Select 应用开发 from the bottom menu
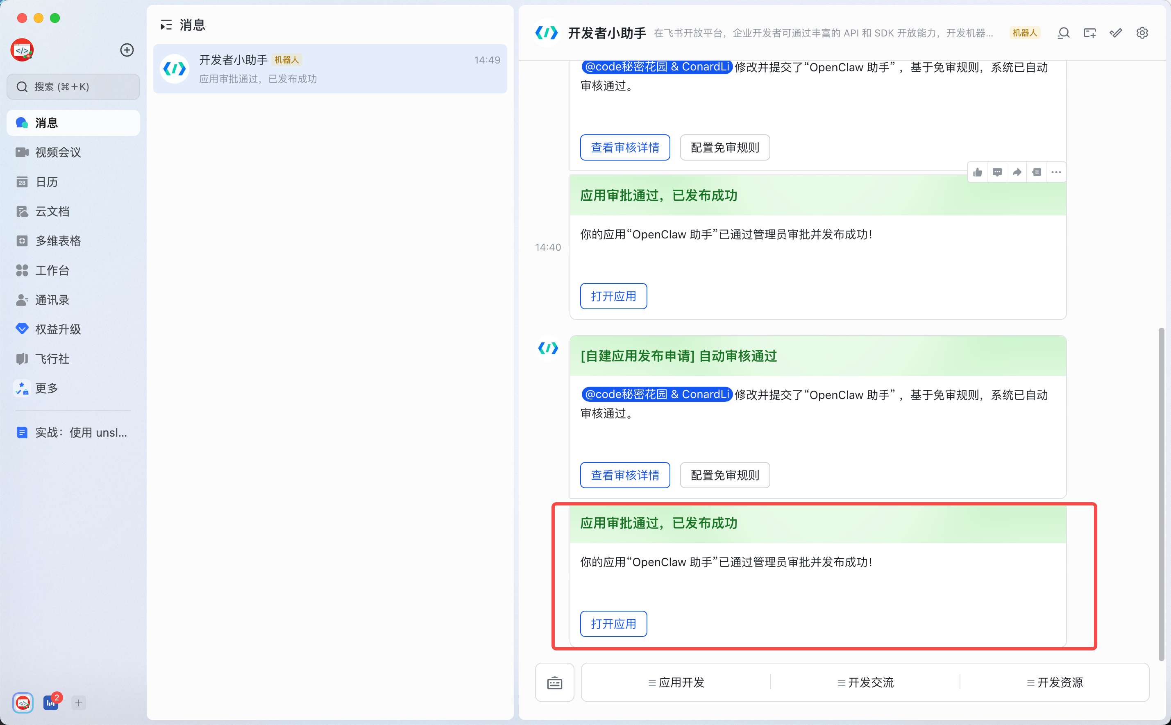The image size is (1171, 725). 676,682
